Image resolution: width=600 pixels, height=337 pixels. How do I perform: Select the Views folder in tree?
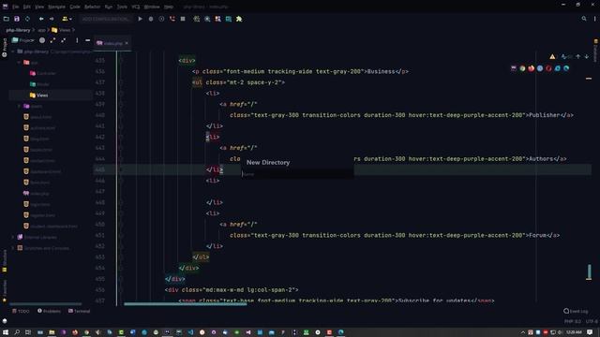(x=38, y=95)
